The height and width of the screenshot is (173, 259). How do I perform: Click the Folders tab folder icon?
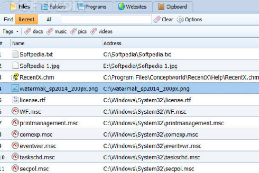(44, 7)
